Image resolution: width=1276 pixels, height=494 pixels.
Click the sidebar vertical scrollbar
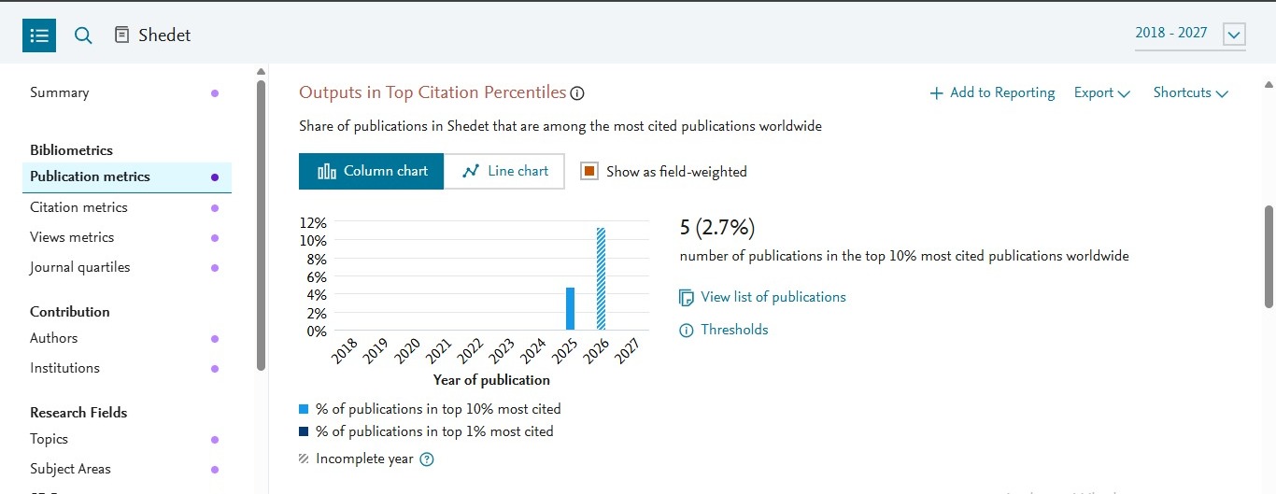tap(261, 224)
